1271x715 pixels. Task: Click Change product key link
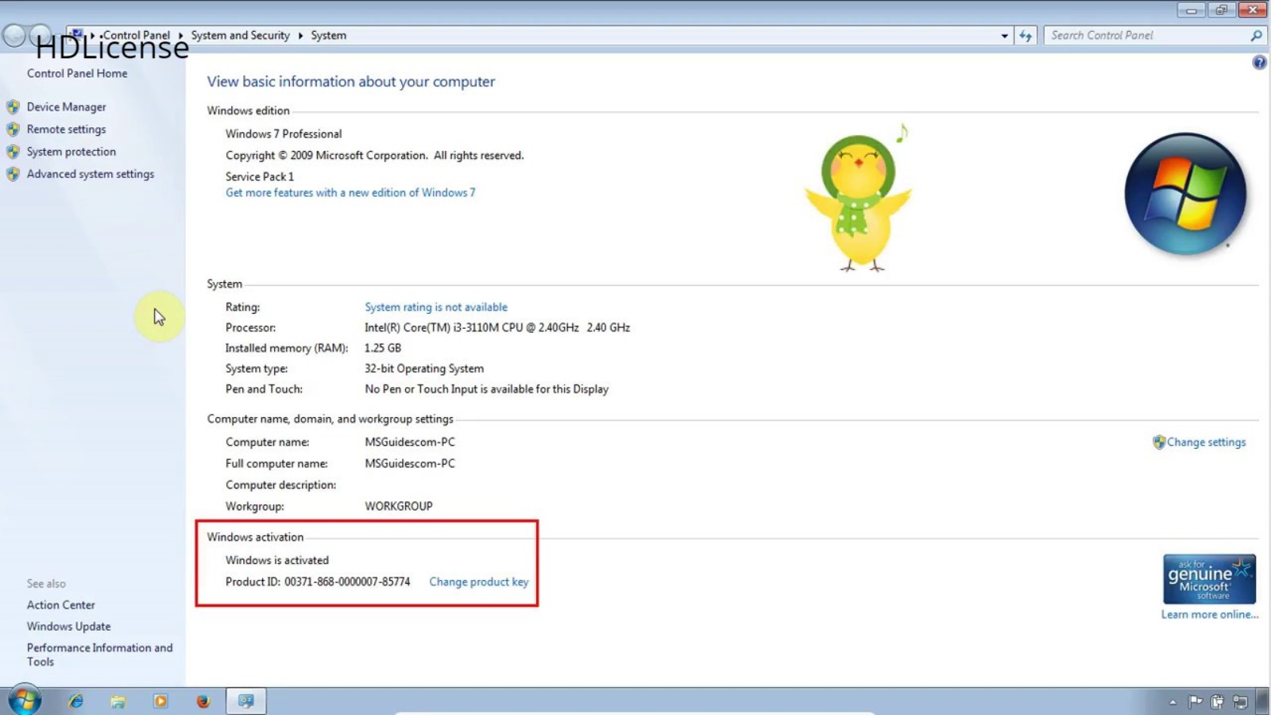pyautogui.click(x=478, y=582)
